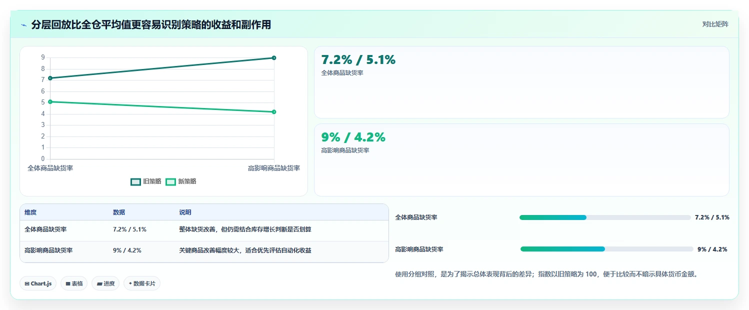Click the 全体商品缺货率 progress bar
Viewport: 749px width, 310px height.
coord(605,217)
